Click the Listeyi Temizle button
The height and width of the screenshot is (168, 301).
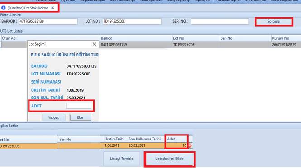[x=122, y=159]
